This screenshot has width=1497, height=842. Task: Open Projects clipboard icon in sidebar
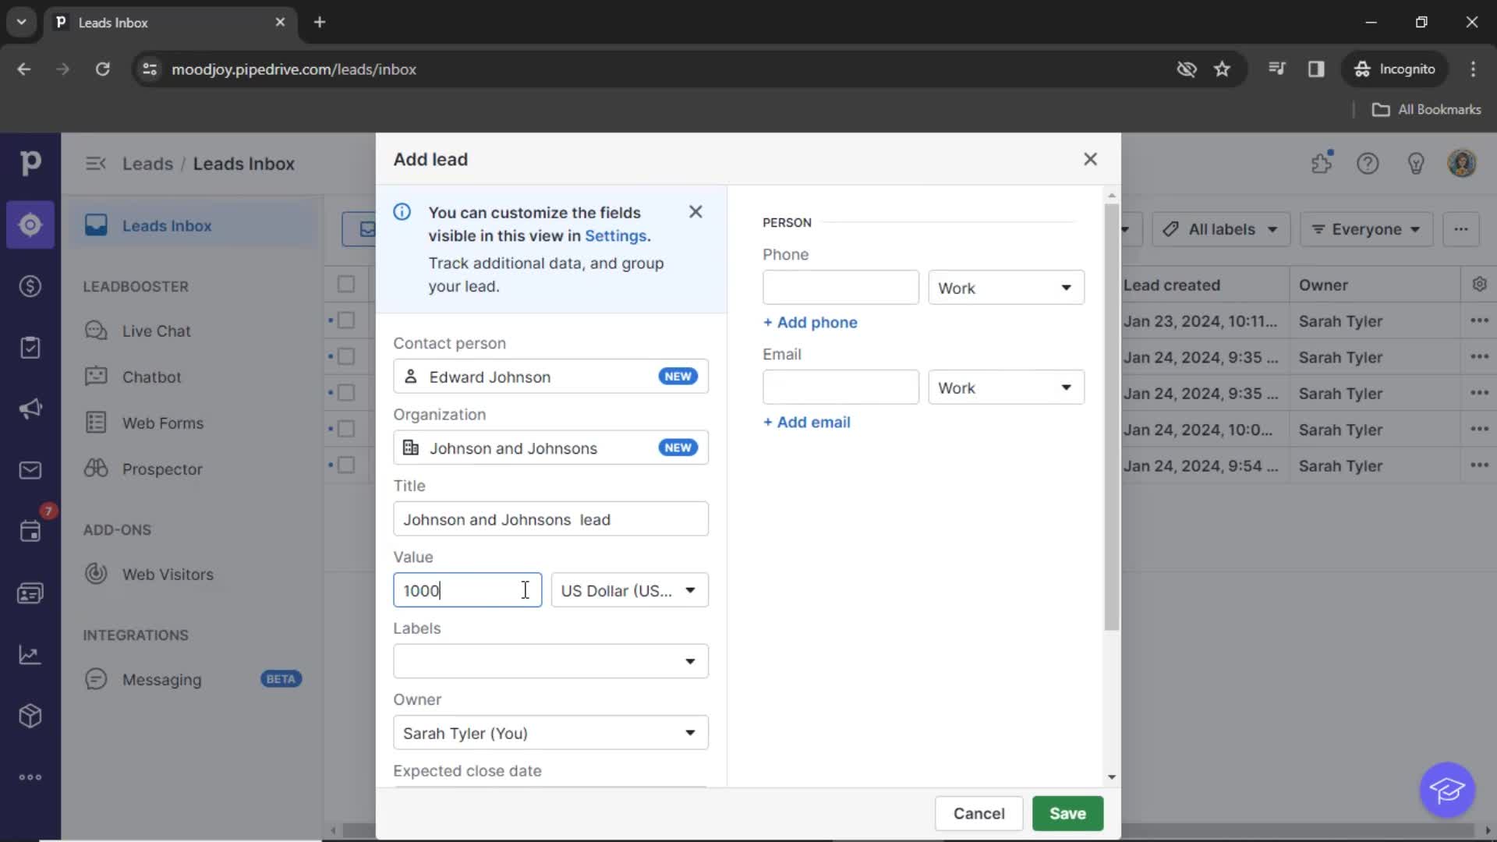point(30,348)
